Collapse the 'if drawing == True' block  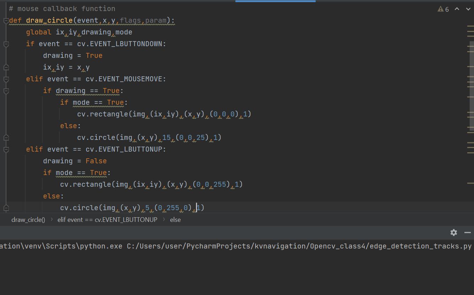coord(6,91)
